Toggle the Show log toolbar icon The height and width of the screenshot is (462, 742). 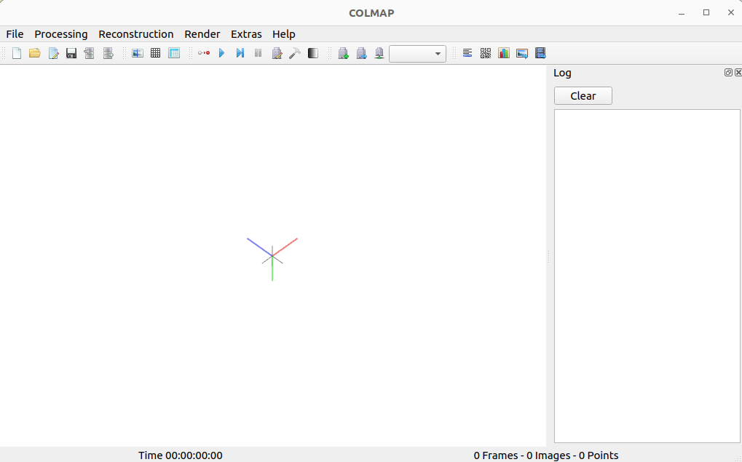coord(467,53)
